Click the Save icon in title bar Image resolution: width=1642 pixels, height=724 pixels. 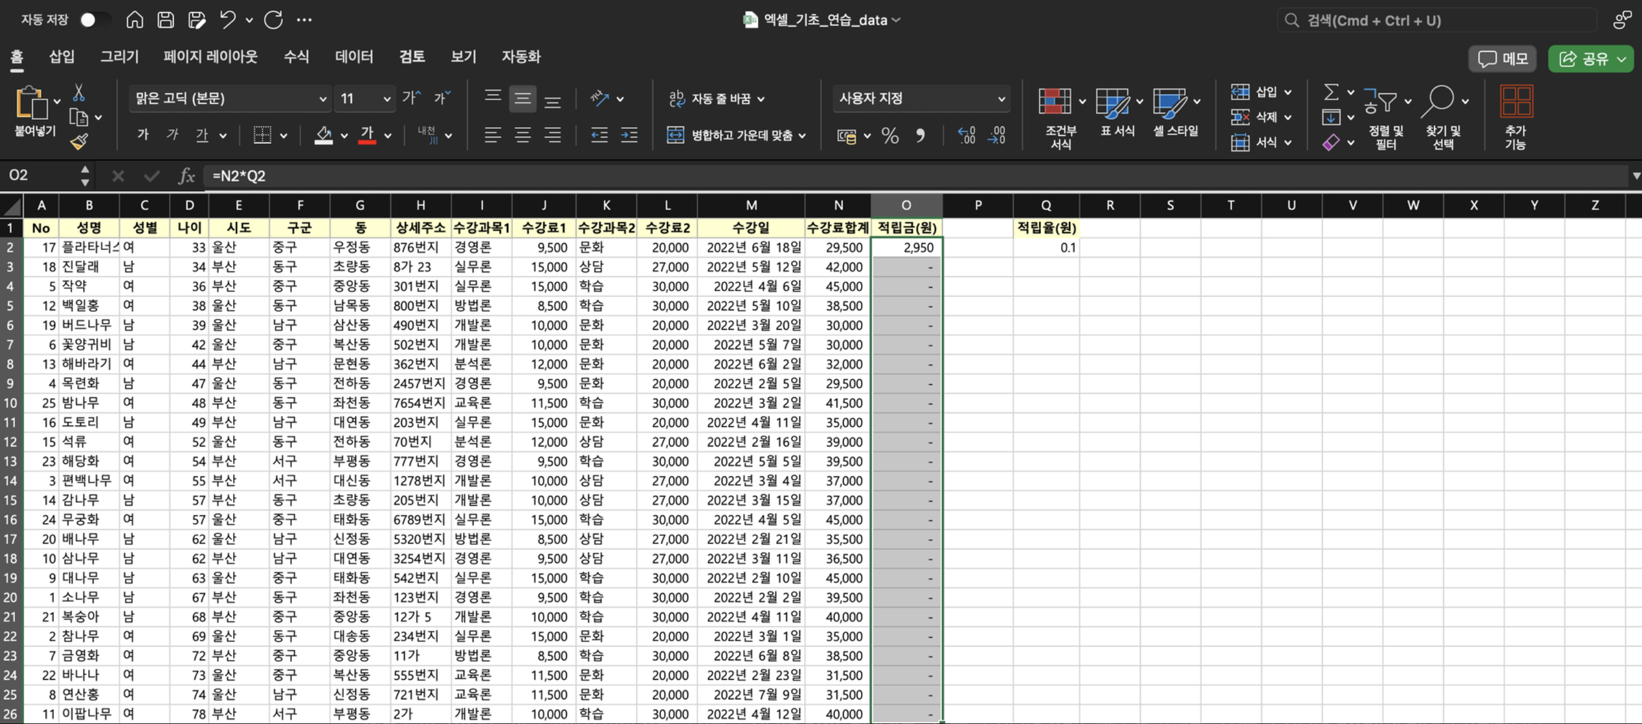[x=166, y=20]
